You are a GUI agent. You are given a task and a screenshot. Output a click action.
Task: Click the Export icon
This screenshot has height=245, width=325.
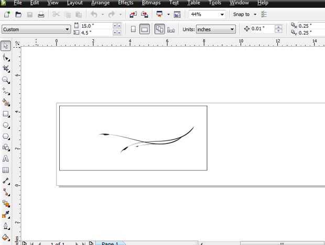pyautogui.click(x=145, y=14)
